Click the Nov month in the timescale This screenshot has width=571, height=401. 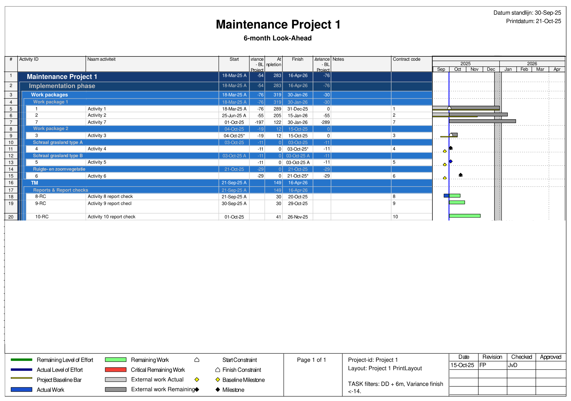(474, 69)
